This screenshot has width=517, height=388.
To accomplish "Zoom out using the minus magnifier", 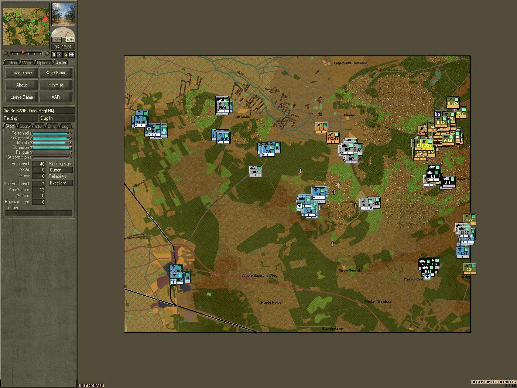I will click(6, 54).
